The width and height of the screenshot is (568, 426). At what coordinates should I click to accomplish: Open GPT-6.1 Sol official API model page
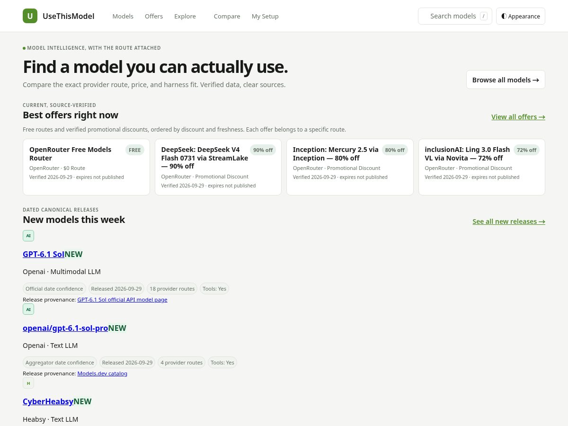122,300
